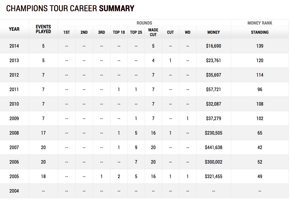Click the 2004 year cell
This screenshot has width=291, height=200.
14,191
